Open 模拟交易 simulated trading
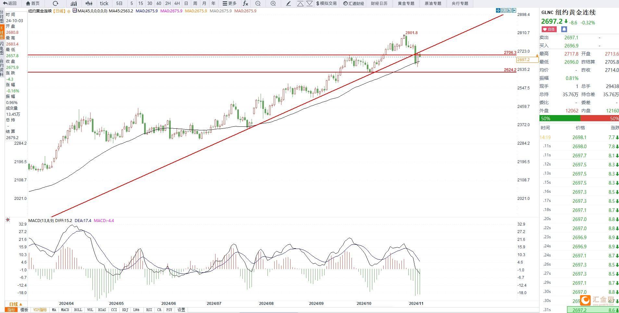The image size is (619, 313). point(327,3)
